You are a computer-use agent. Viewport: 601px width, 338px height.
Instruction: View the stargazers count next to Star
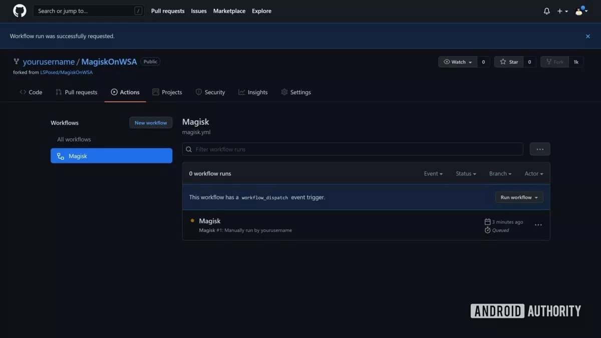(530, 62)
